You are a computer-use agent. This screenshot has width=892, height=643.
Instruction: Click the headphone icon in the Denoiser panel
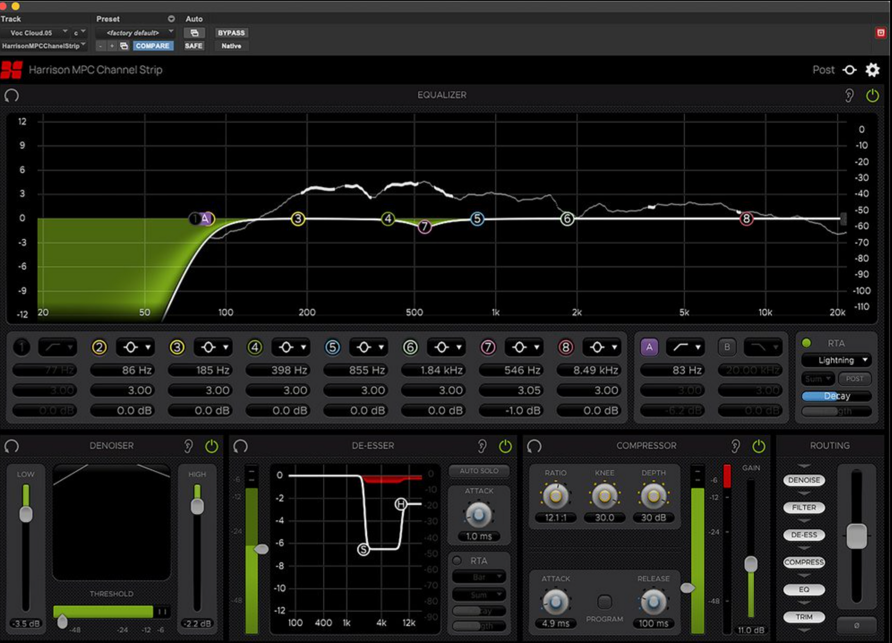click(x=11, y=445)
